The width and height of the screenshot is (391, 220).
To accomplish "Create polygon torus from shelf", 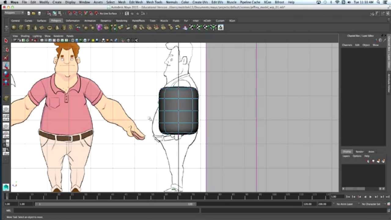I will coord(49,28).
